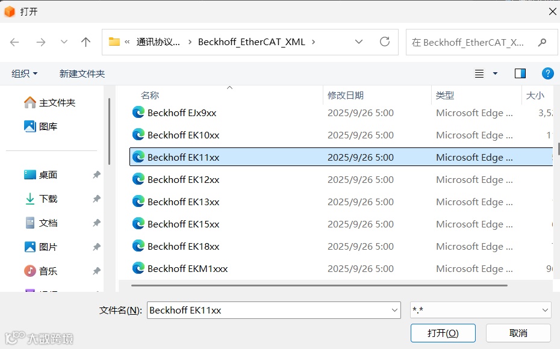Create folder via 新建文件夹
Image resolution: width=560 pixels, height=349 pixels.
click(82, 73)
